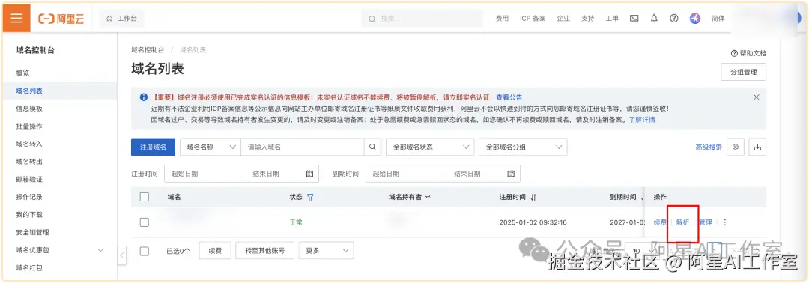The width and height of the screenshot is (809, 283).
Task: Sort by 到期时间 column arrow
Action: 643,197
